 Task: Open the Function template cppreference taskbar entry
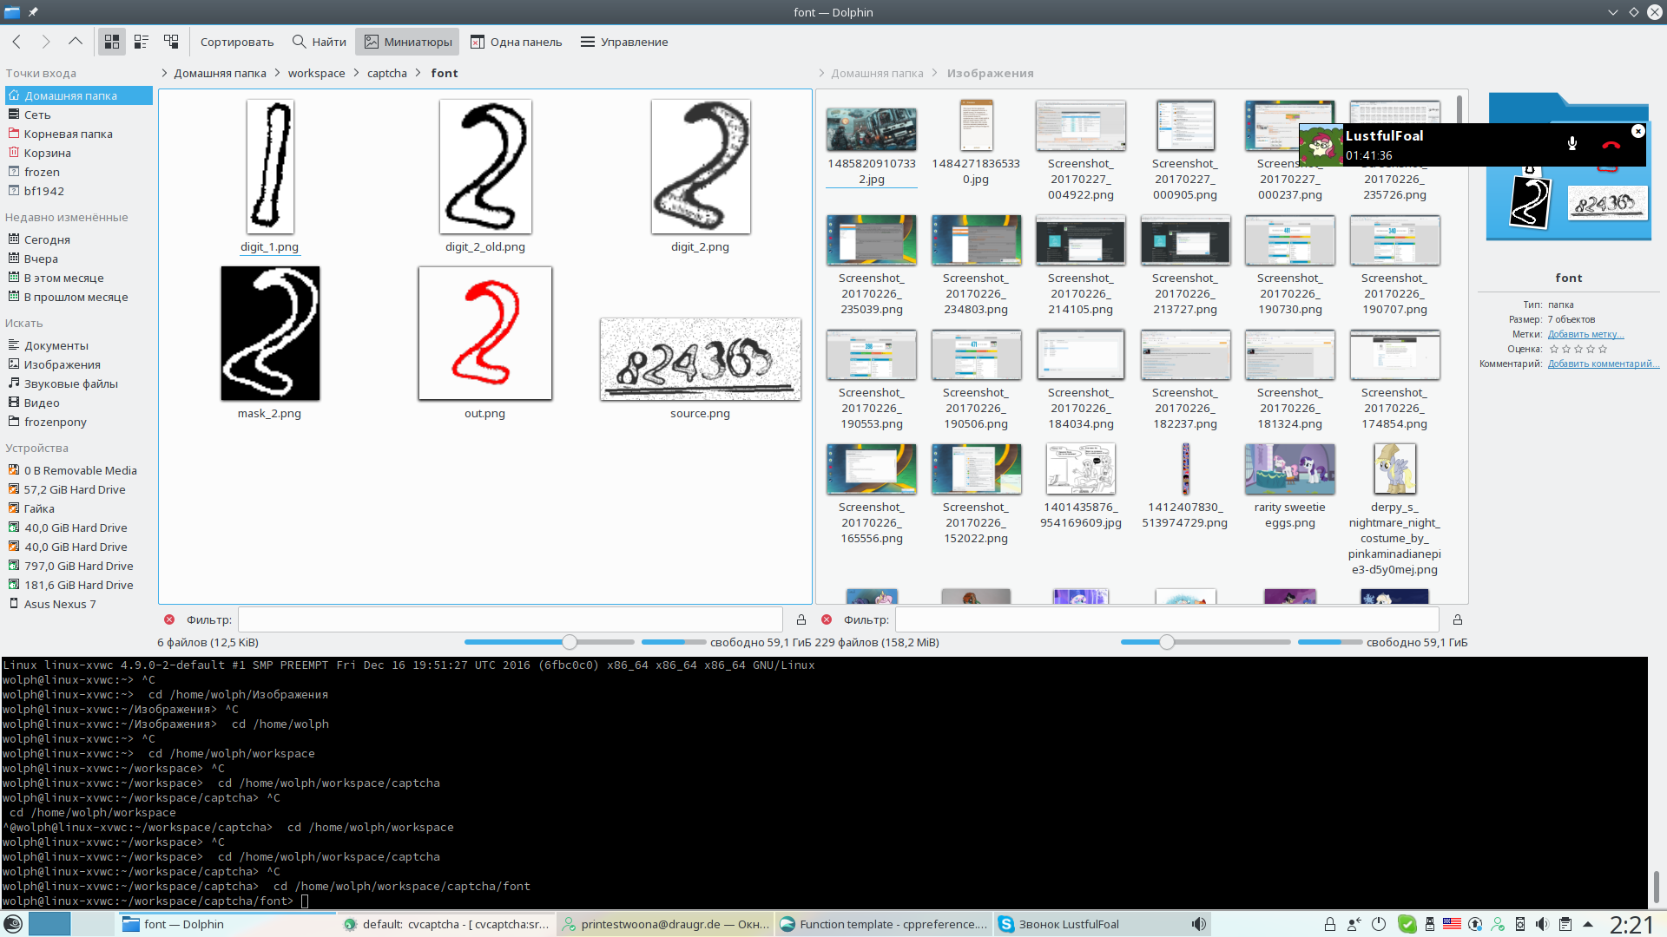(882, 924)
